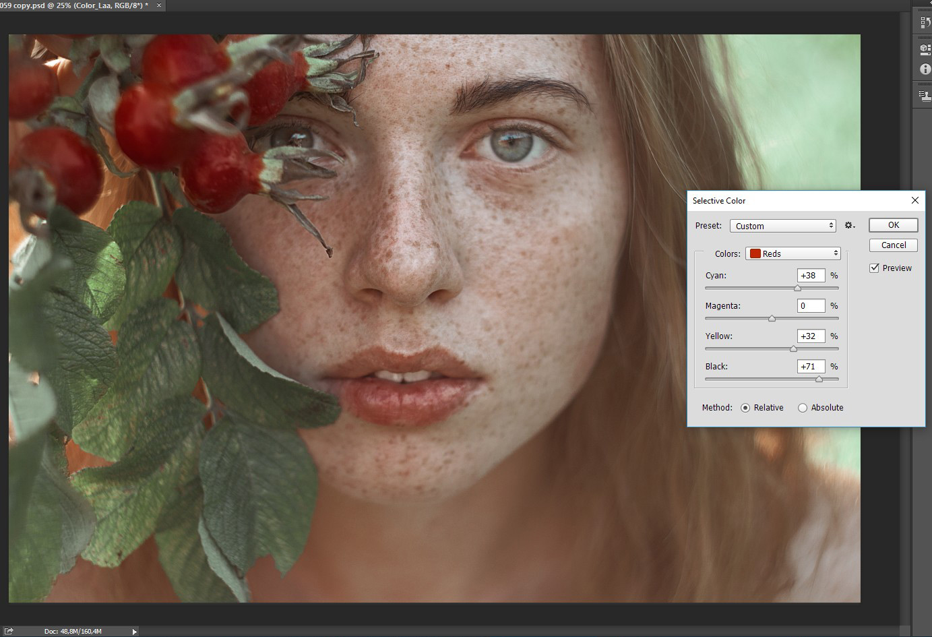Screen dimensions: 932x637
Task: Open preset options gear menu
Action: tap(850, 226)
